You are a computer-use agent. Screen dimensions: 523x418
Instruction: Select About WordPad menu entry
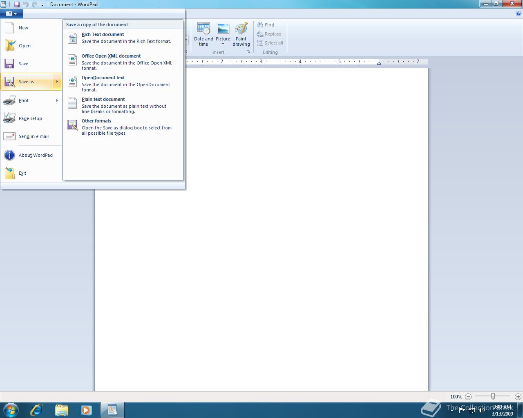[x=31, y=155]
